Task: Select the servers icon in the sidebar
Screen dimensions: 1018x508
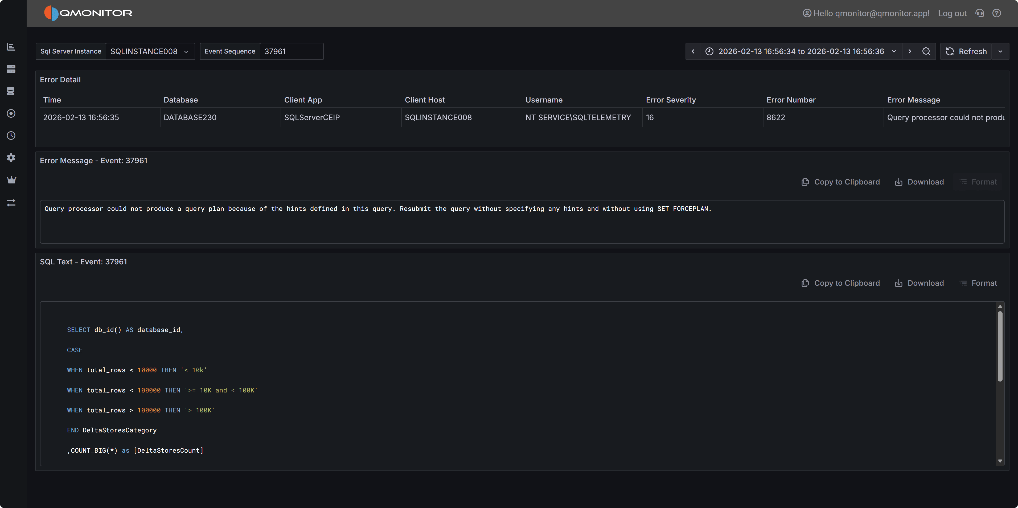Action: pyautogui.click(x=11, y=69)
